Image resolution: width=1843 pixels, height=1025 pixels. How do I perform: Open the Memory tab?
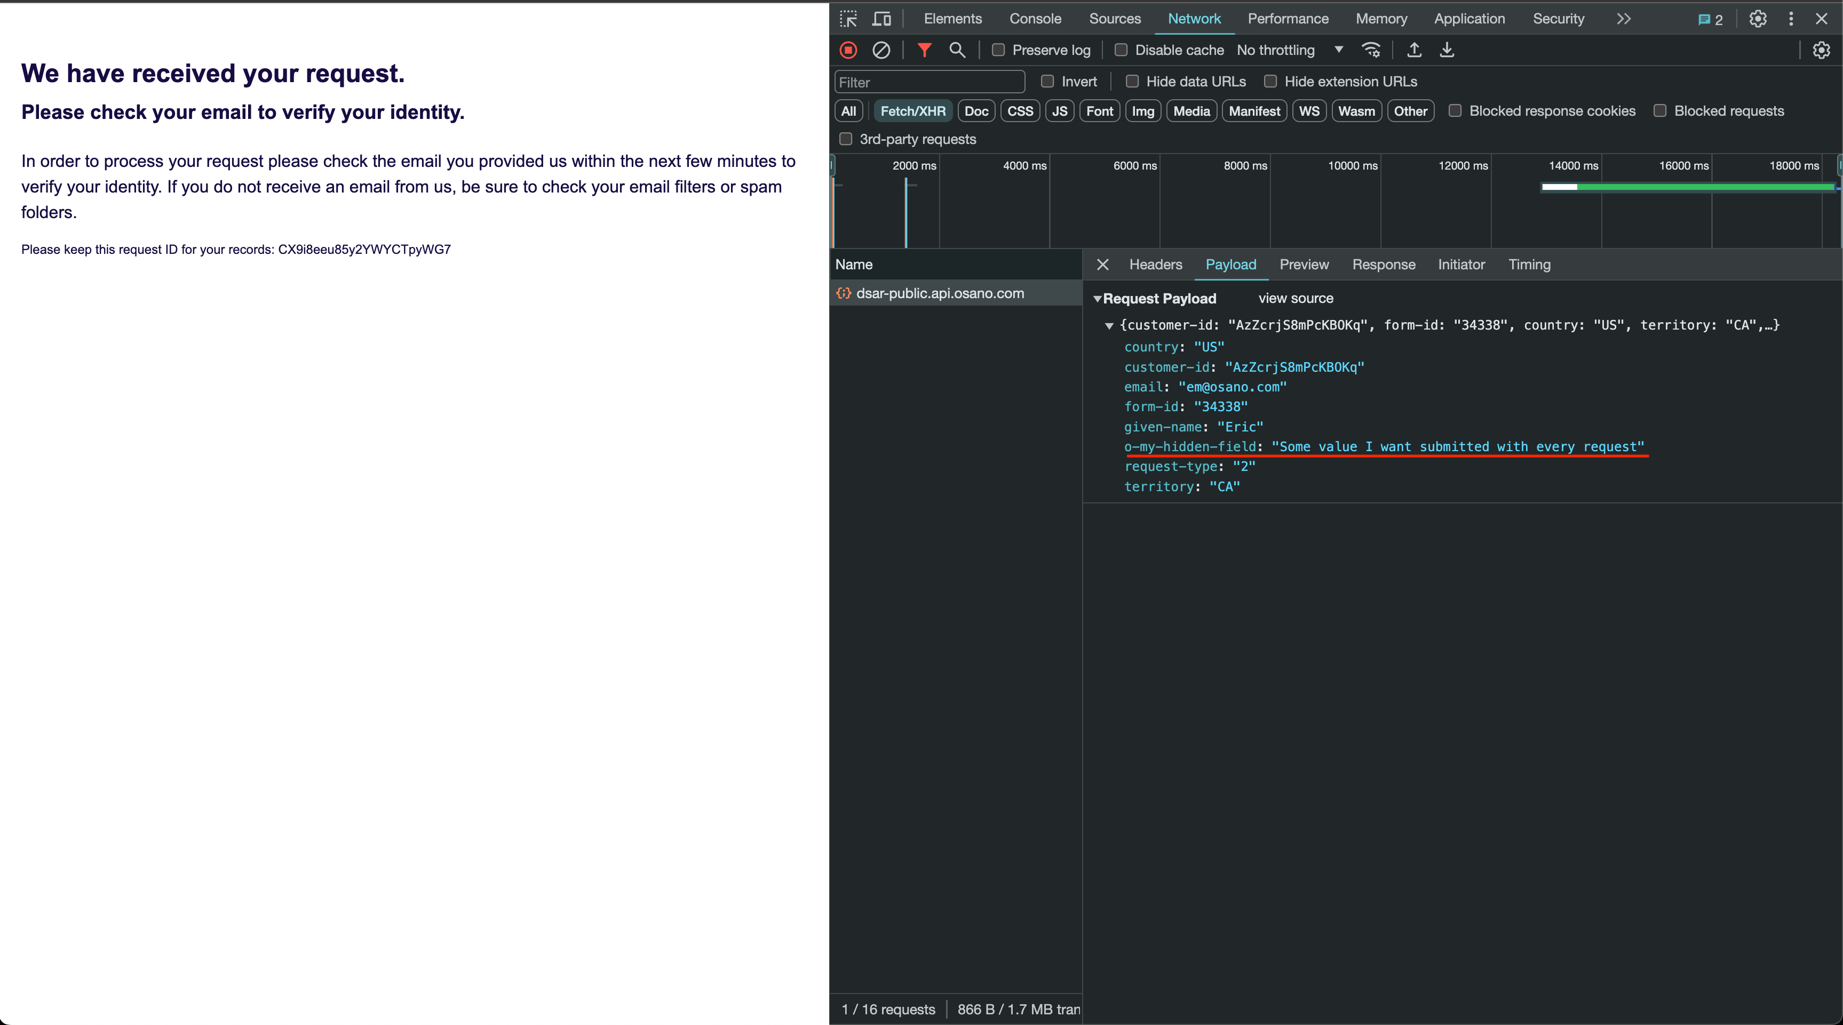point(1381,19)
